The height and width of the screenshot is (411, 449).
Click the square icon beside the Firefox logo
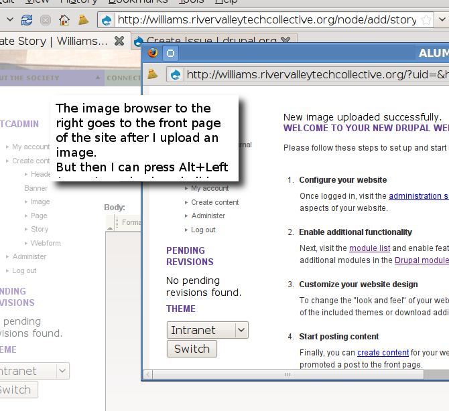(x=170, y=53)
